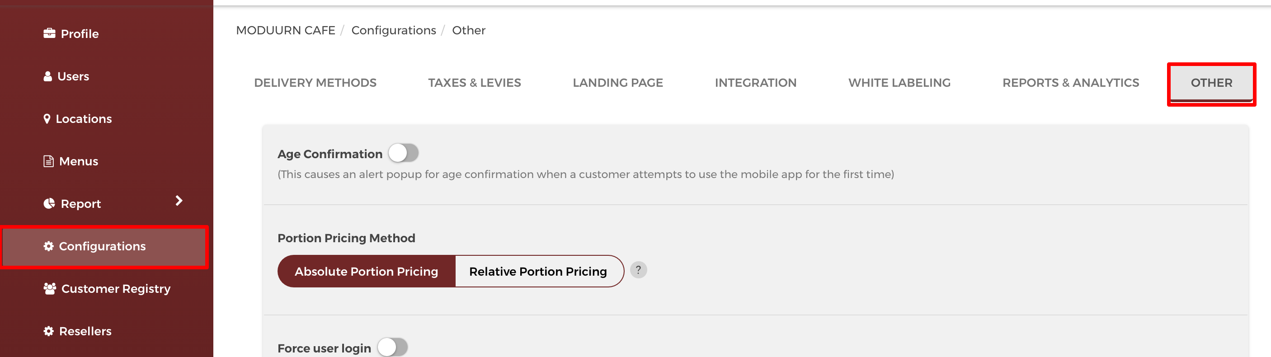This screenshot has height=357, width=1271.
Task: Choose Absolute Portion Pricing option
Action: pyautogui.click(x=367, y=271)
